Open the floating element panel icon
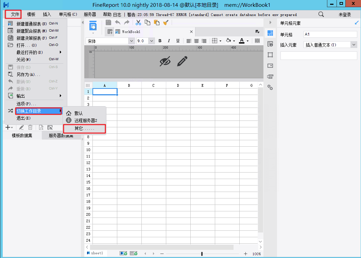Image resolution: width=361 pixels, height=258 pixels. click(x=270, y=55)
